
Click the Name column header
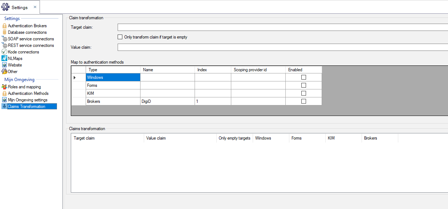coord(167,70)
